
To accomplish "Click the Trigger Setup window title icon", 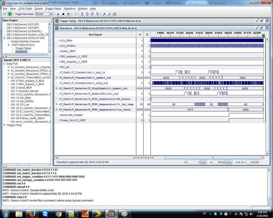I will (x=57, y=21).
